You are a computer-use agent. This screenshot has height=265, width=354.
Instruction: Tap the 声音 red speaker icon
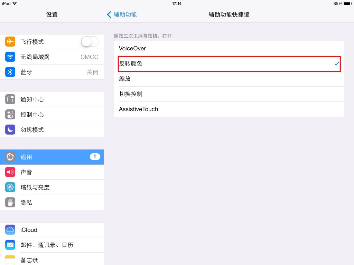click(x=10, y=172)
